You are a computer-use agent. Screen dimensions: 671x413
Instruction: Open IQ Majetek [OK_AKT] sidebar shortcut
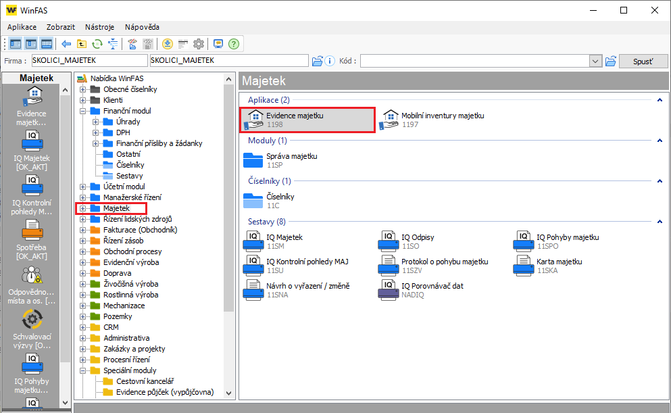[32, 151]
